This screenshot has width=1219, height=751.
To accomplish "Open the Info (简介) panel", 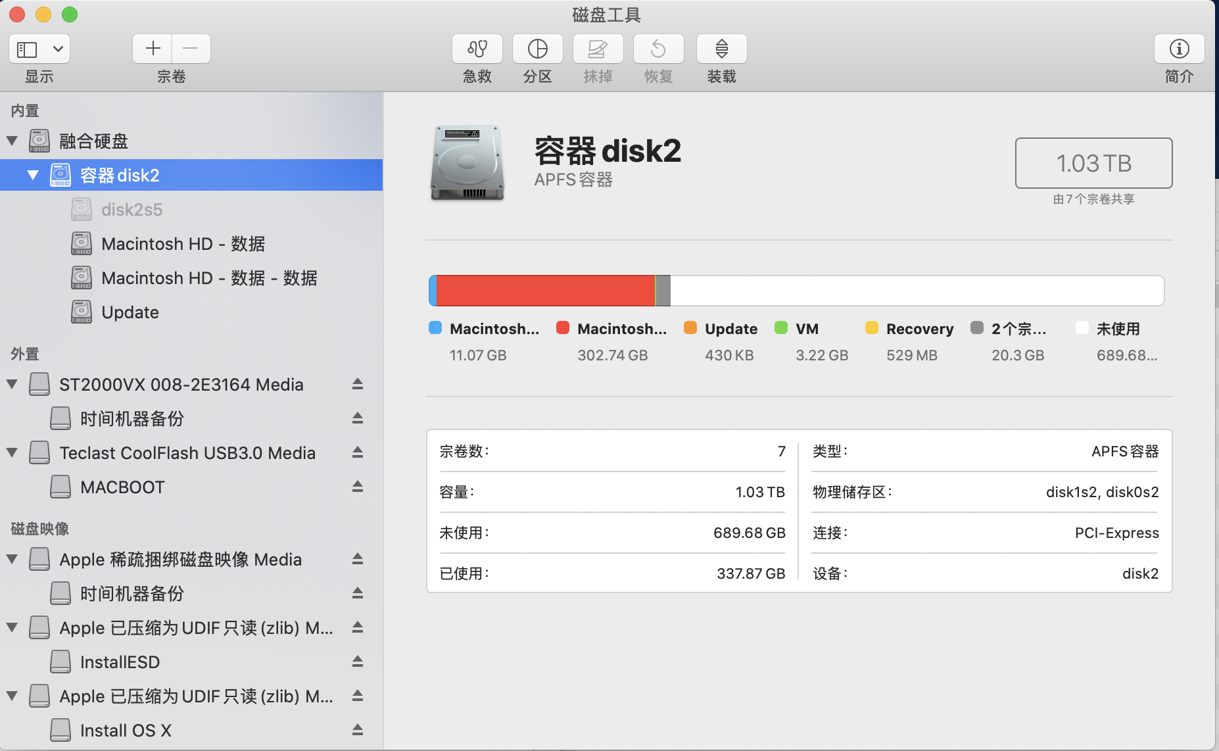I will coord(1179,49).
